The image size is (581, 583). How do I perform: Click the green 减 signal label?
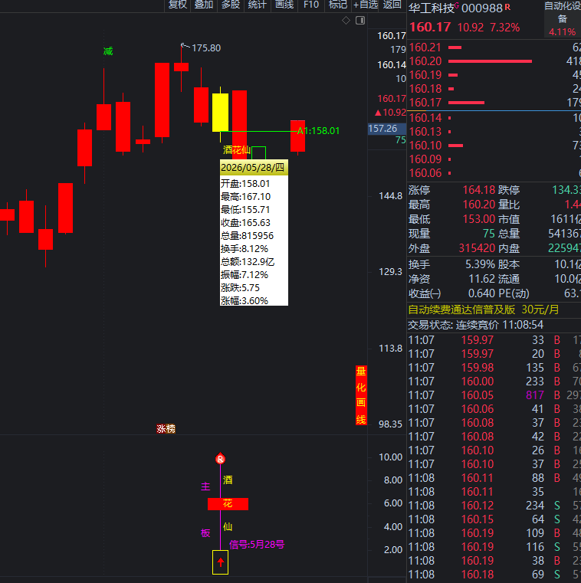(108, 51)
